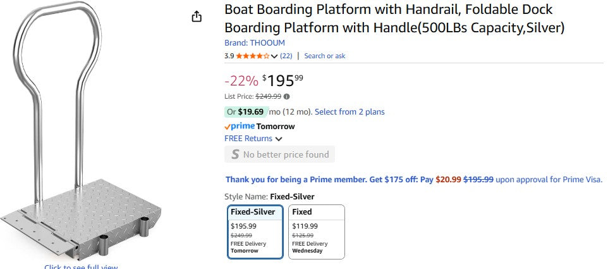Click the list price info icon

(287, 96)
